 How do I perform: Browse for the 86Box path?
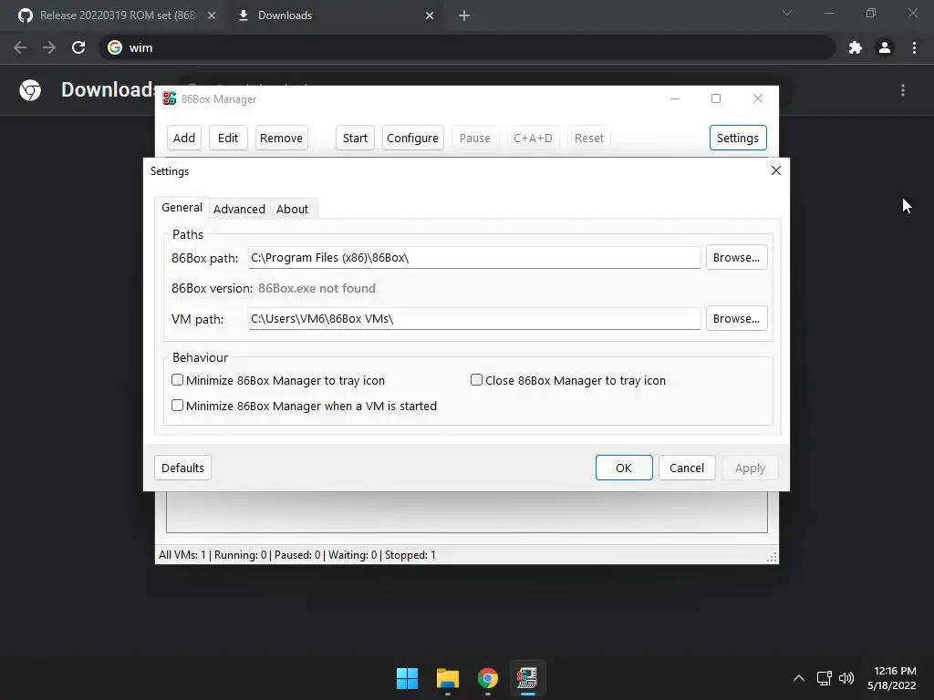pyautogui.click(x=736, y=258)
